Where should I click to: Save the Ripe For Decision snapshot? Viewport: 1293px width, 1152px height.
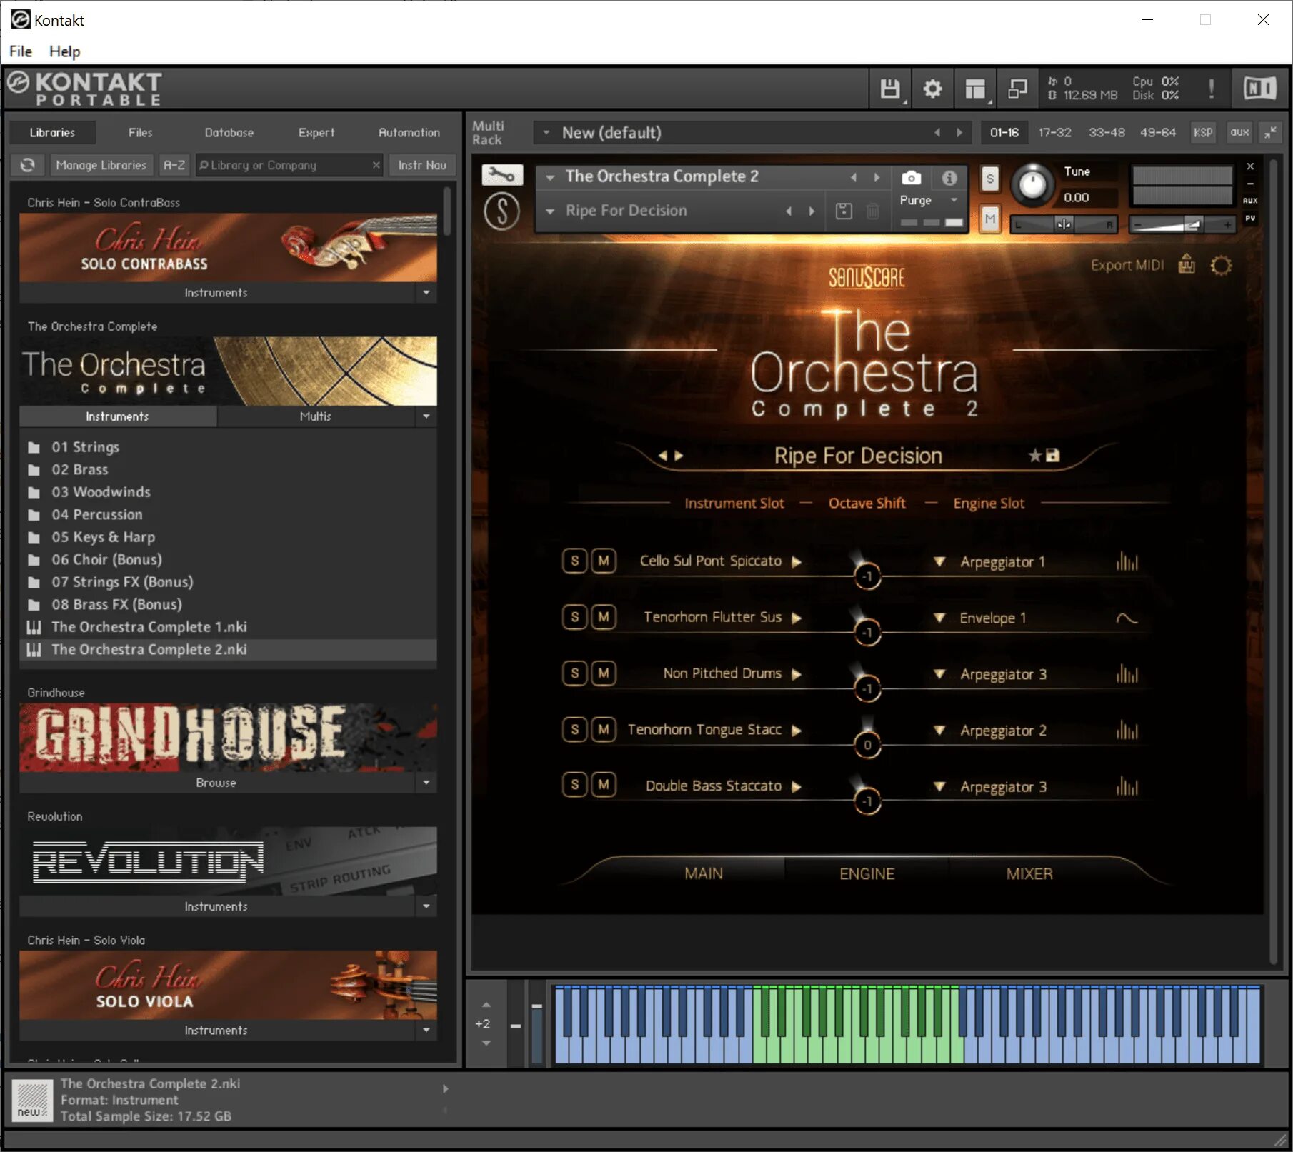pyautogui.click(x=844, y=211)
